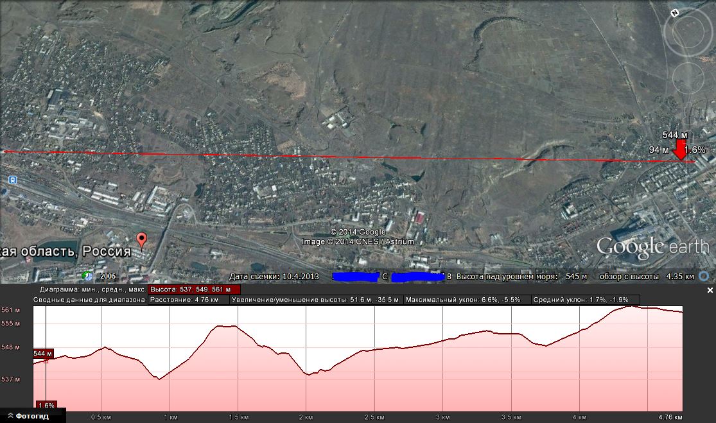Click the 2005 historical imagery year
716x423 pixels.
coord(108,276)
